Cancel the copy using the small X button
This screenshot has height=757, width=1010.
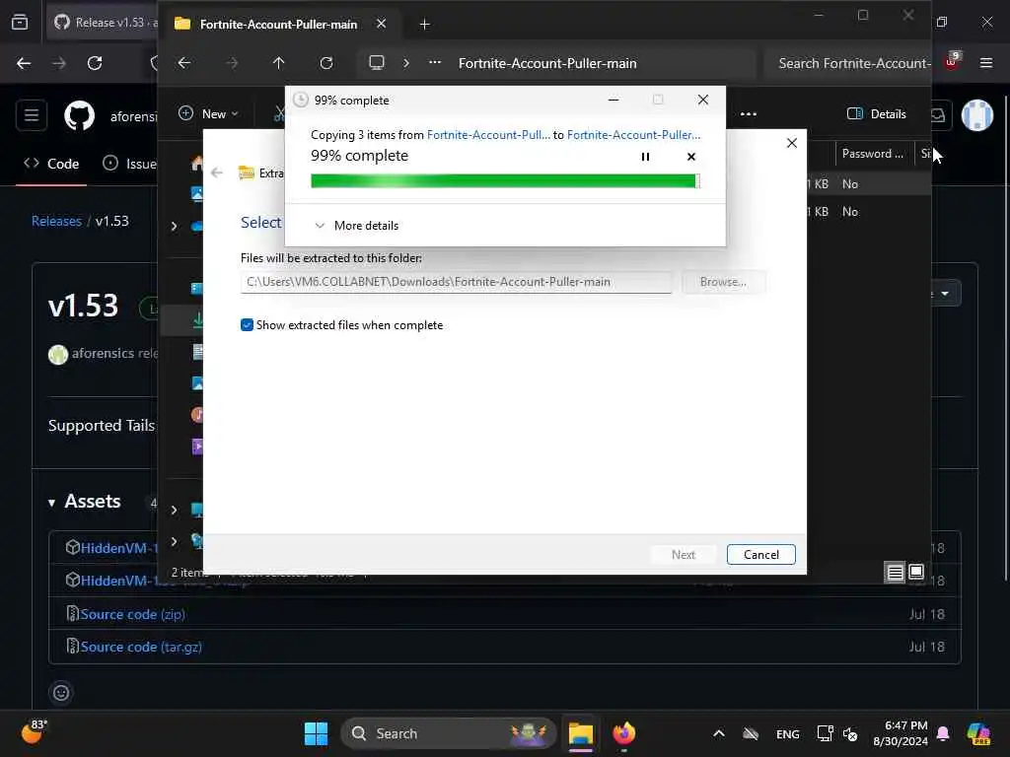click(x=691, y=157)
